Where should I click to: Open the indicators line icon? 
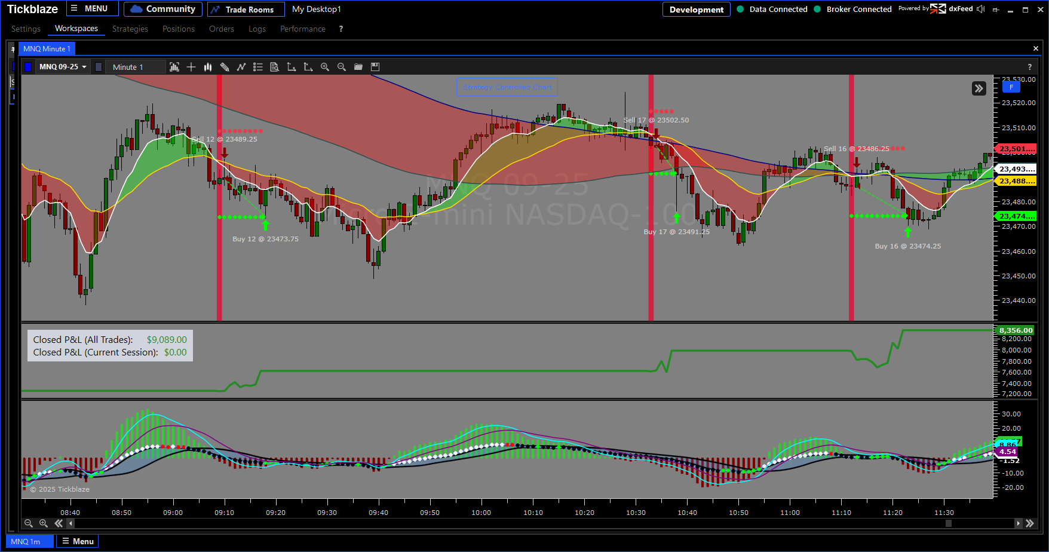point(241,67)
